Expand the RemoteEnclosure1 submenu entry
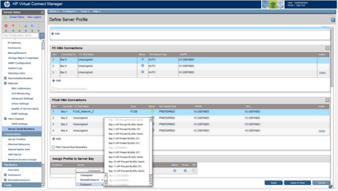The image size is (338, 191). (90, 180)
